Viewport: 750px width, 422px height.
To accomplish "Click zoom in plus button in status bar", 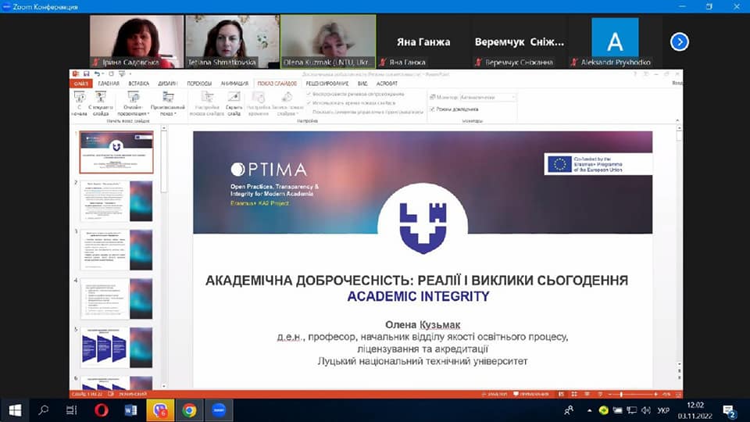I will coord(655,394).
